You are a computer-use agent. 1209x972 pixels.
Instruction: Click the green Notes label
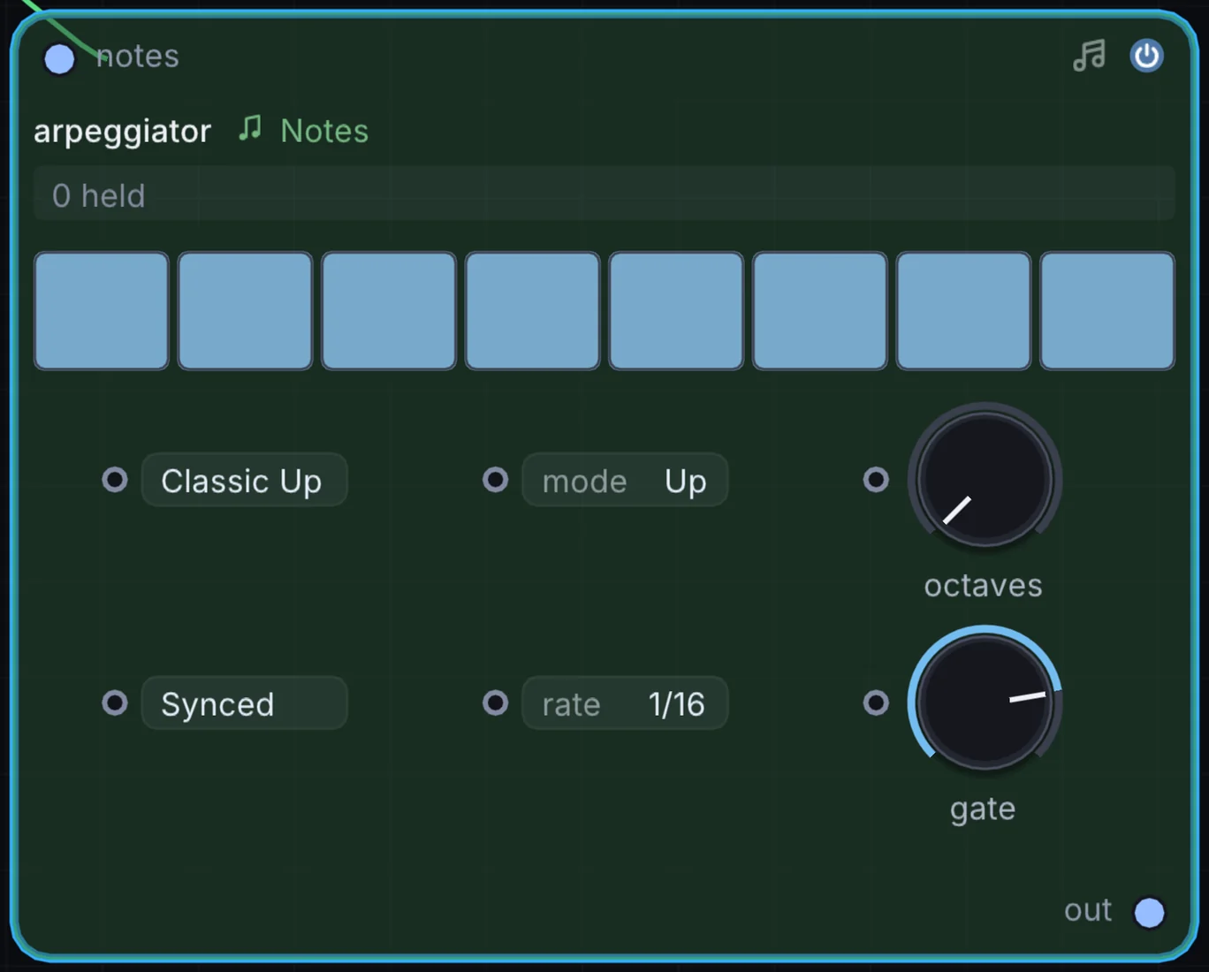click(x=324, y=131)
